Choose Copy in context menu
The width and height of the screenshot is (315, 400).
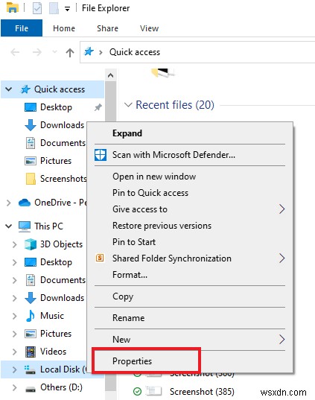pyautogui.click(x=190, y=296)
